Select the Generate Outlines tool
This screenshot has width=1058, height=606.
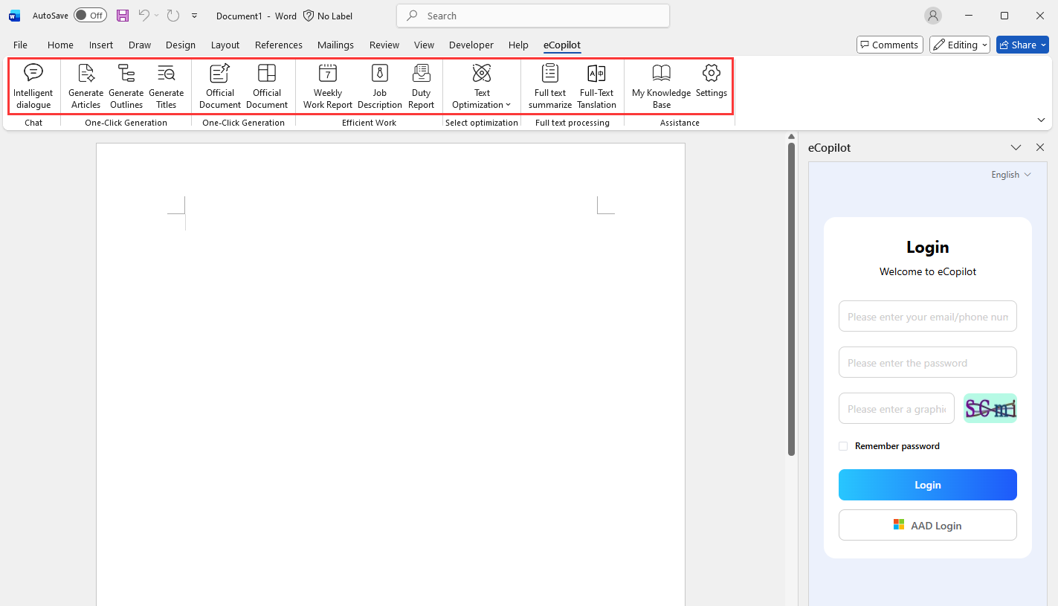[x=126, y=86]
